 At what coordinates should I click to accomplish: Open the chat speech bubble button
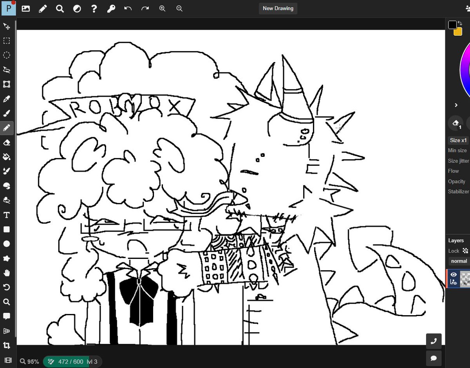434,358
